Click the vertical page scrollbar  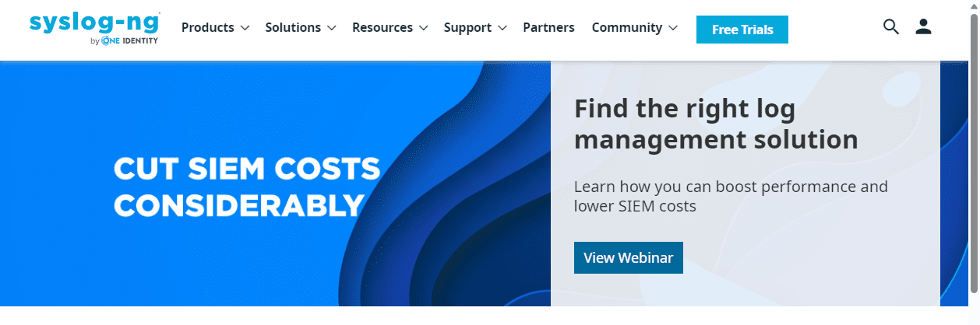pos(973,156)
